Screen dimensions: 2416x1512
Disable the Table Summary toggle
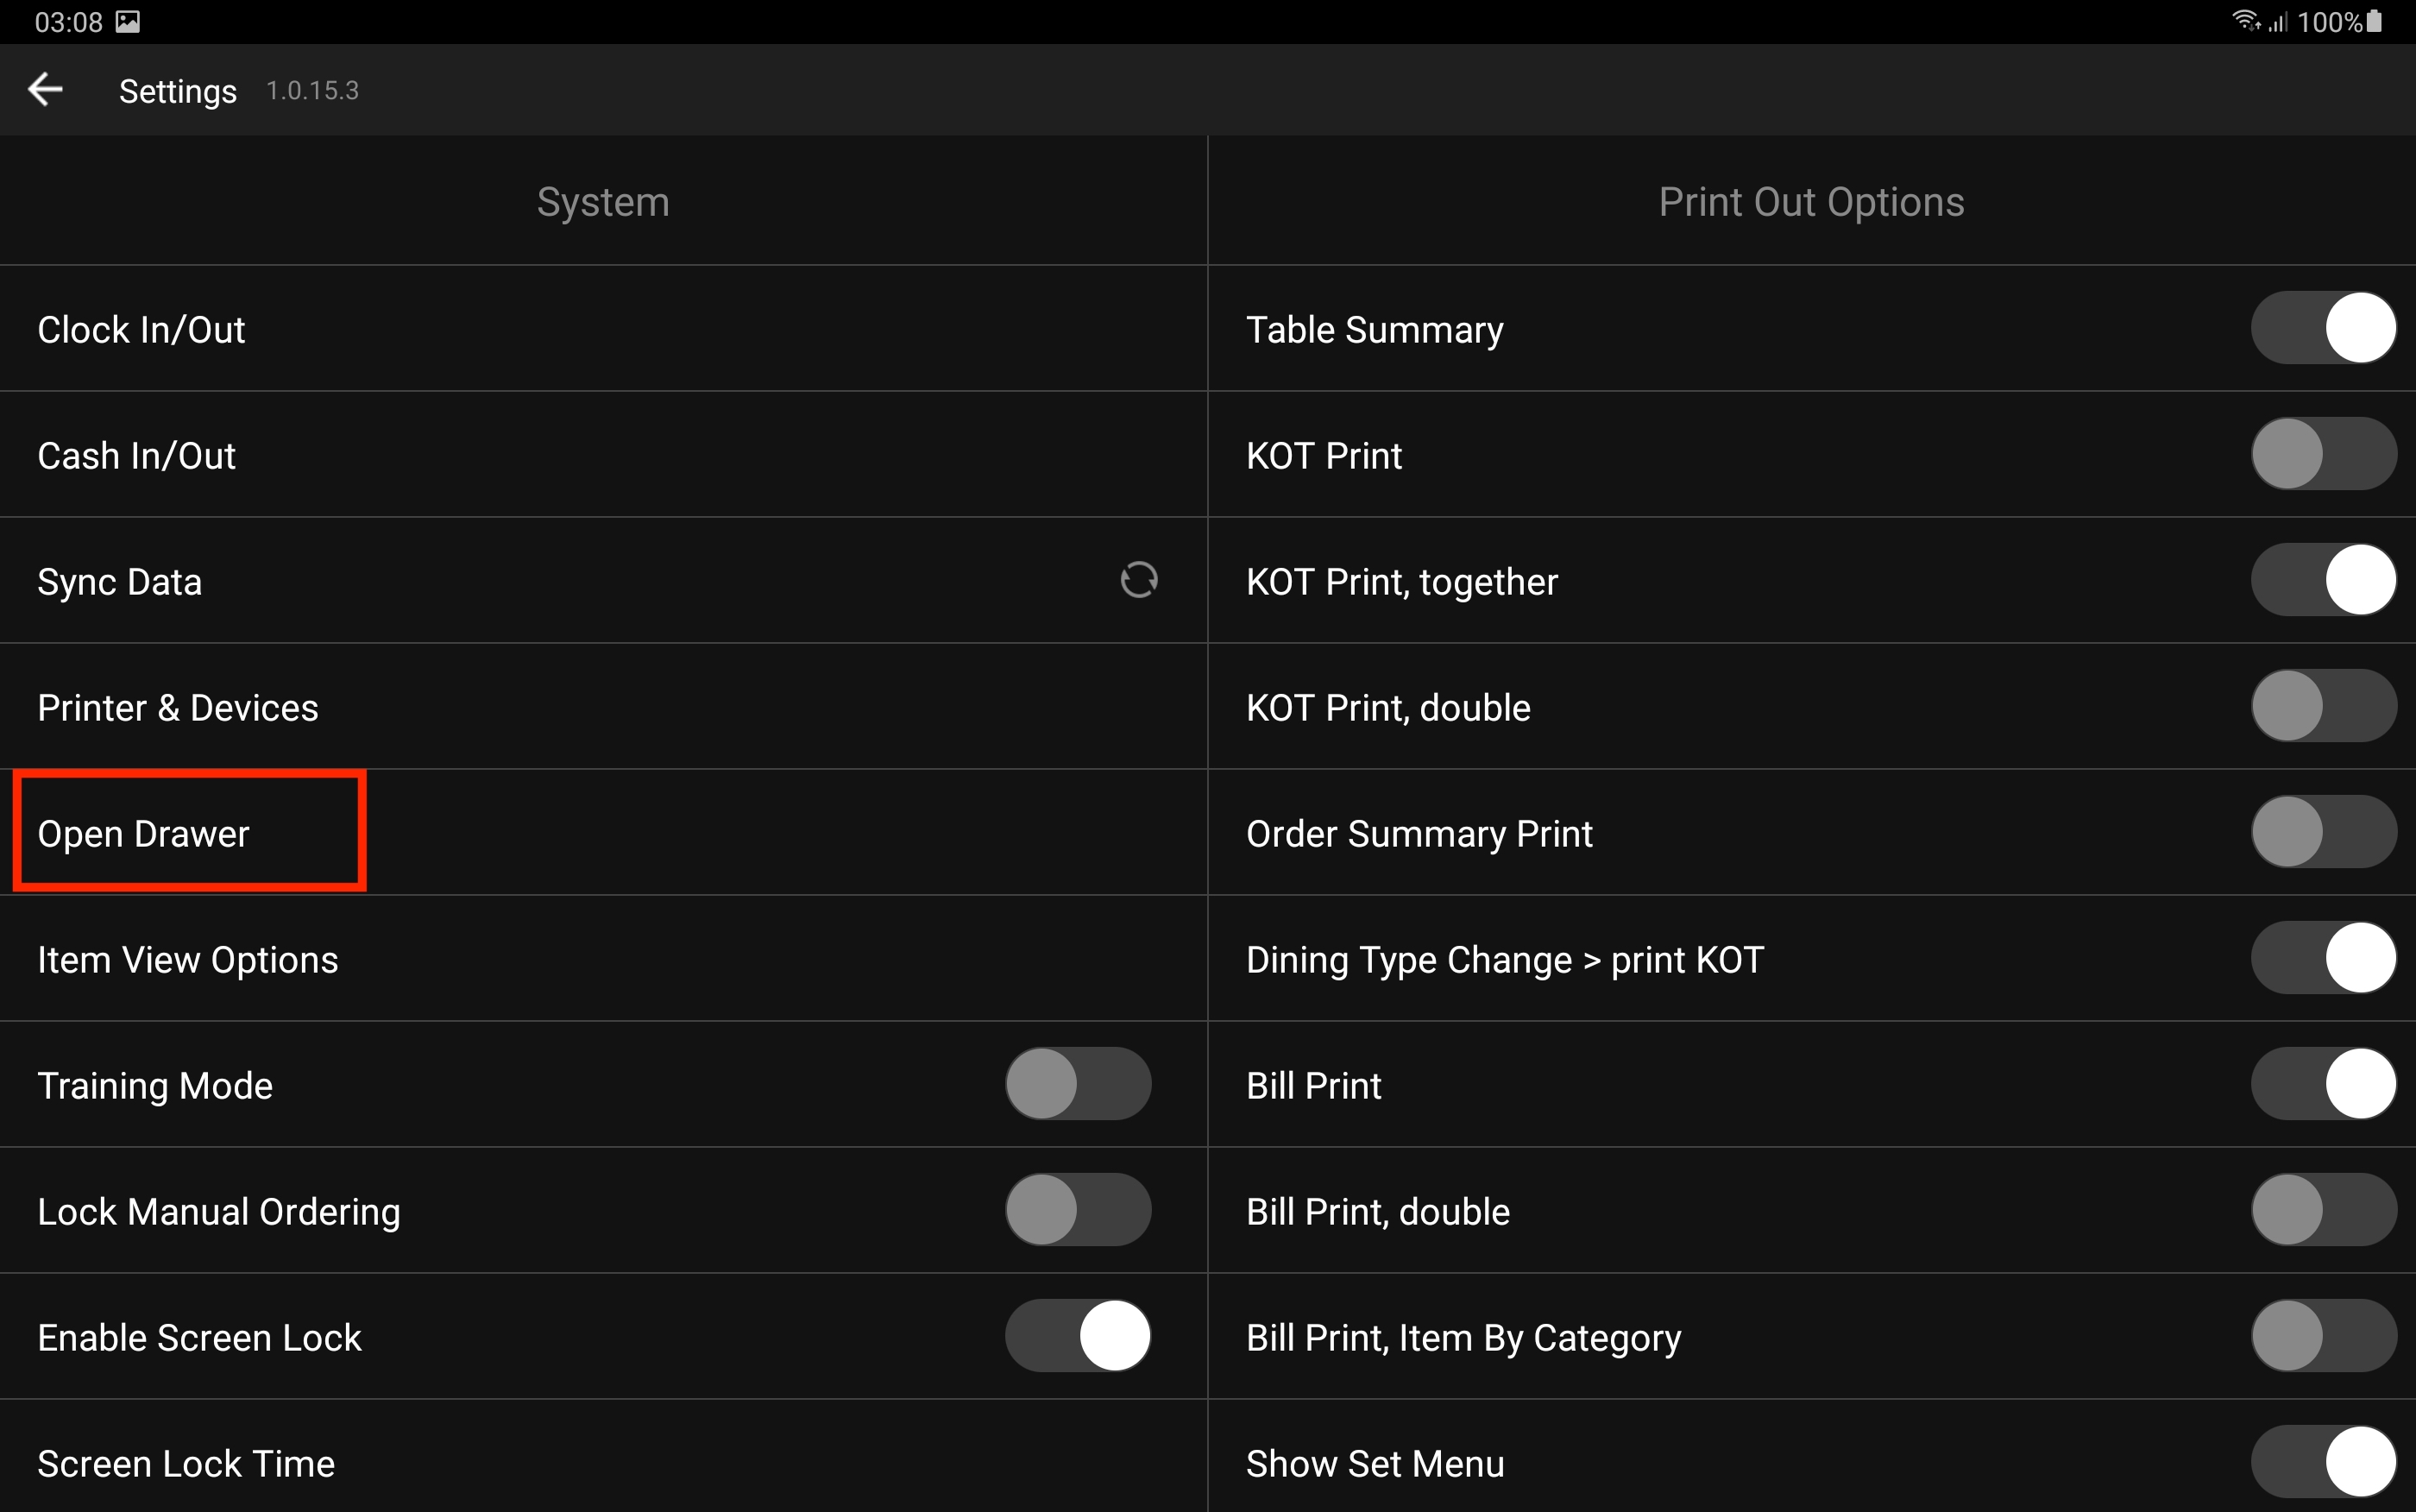pyautogui.click(x=2323, y=328)
